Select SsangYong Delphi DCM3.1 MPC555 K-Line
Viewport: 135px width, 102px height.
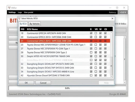coord(65,72)
